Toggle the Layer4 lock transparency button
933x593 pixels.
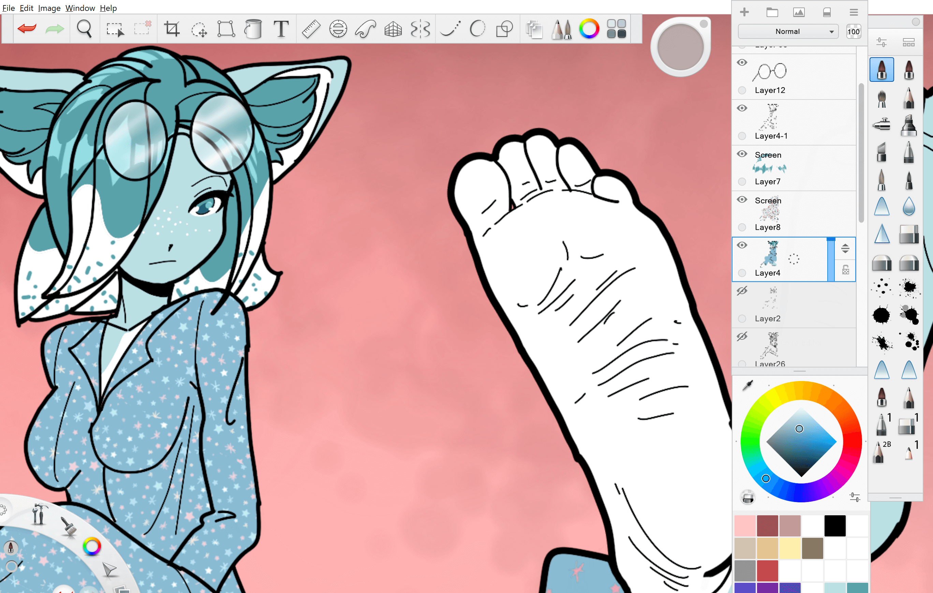[845, 270]
